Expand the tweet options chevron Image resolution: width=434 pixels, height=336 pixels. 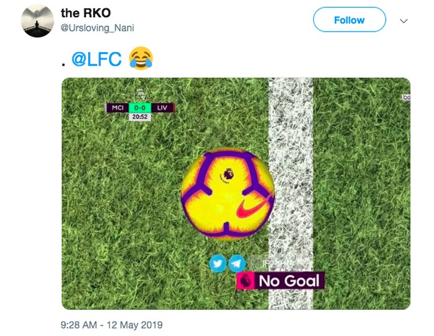[x=404, y=20]
